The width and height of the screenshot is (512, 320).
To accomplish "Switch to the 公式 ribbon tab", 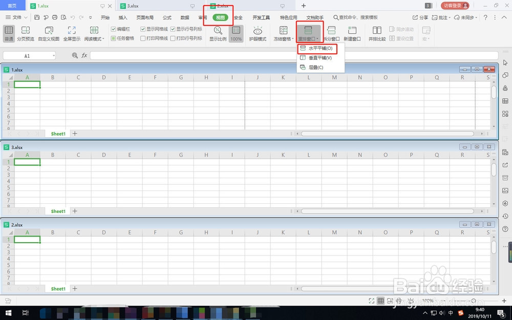I will click(167, 17).
